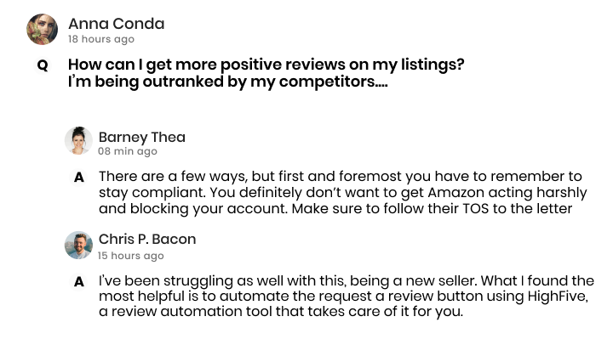Click the A badge beside Chris's answer

coord(78,281)
